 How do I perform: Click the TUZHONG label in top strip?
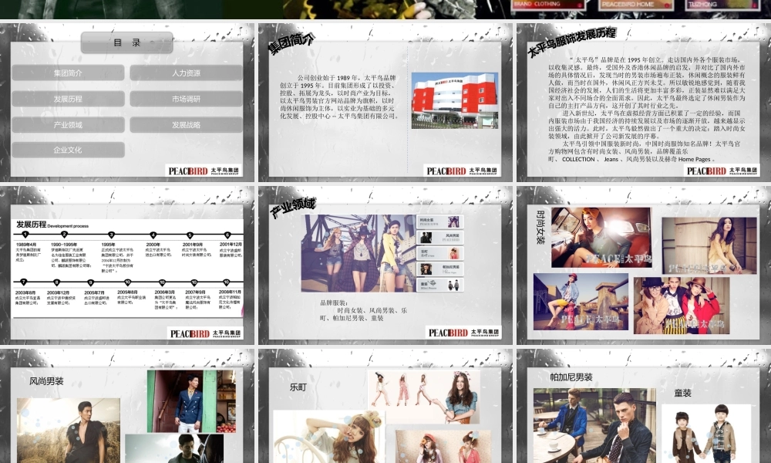pos(702,4)
